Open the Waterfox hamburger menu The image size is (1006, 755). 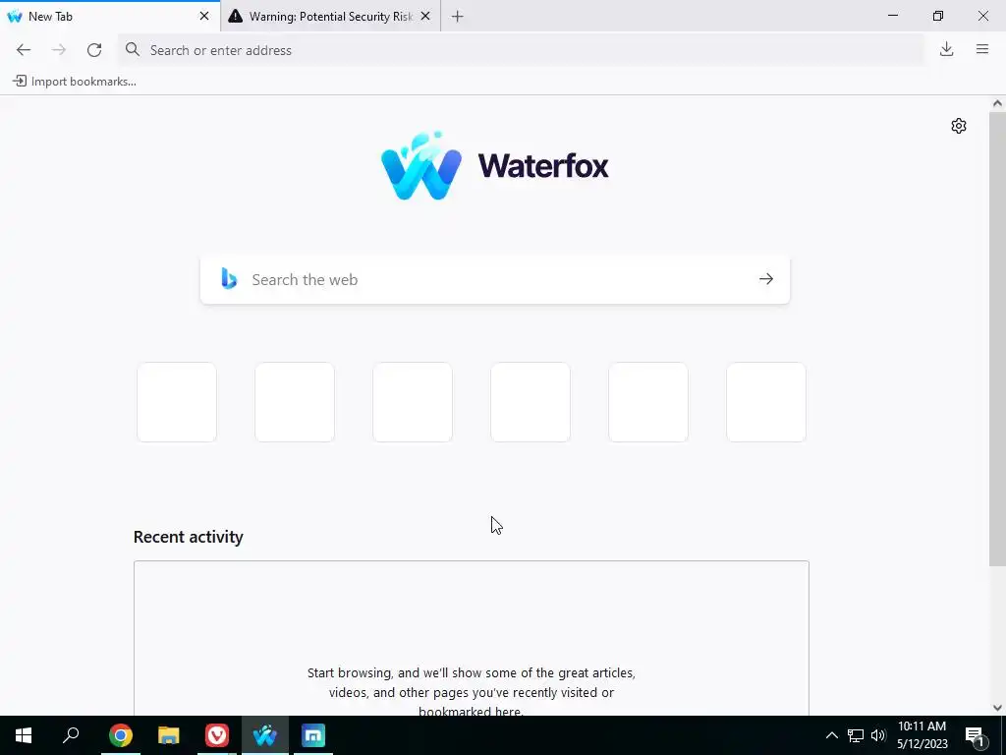pos(982,49)
